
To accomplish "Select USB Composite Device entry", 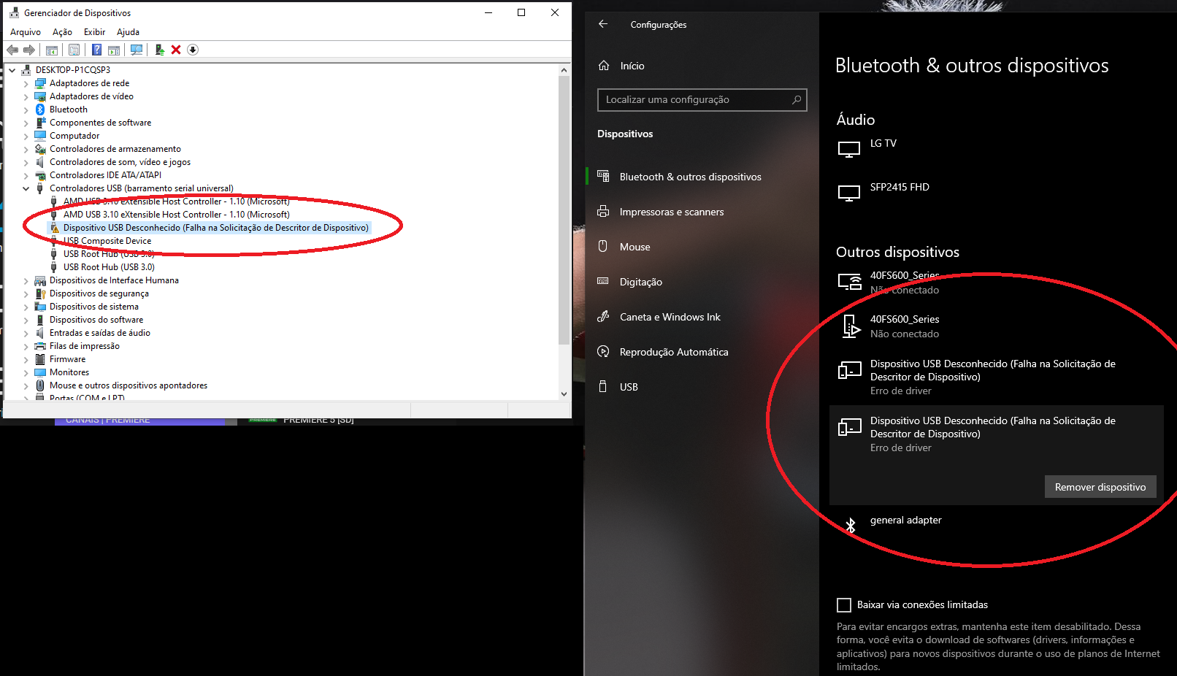I will coord(107,241).
